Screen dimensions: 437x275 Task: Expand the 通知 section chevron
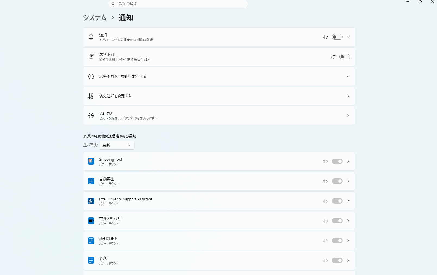click(x=348, y=37)
